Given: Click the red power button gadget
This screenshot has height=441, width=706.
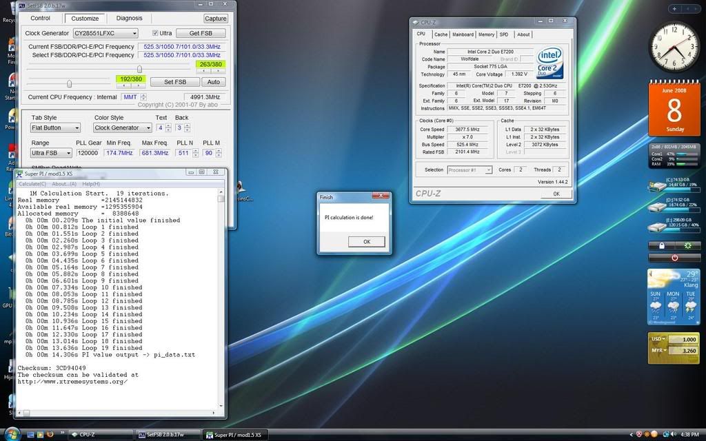Looking at the screenshot, I should [674, 258].
